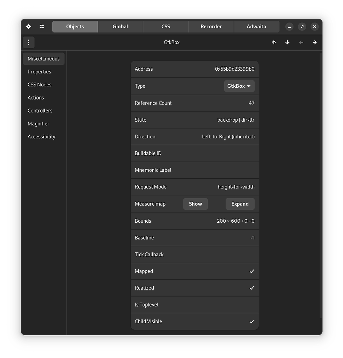This screenshot has width=343, height=358.
Task: Open the Recorder tab
Action: point(211,27)
